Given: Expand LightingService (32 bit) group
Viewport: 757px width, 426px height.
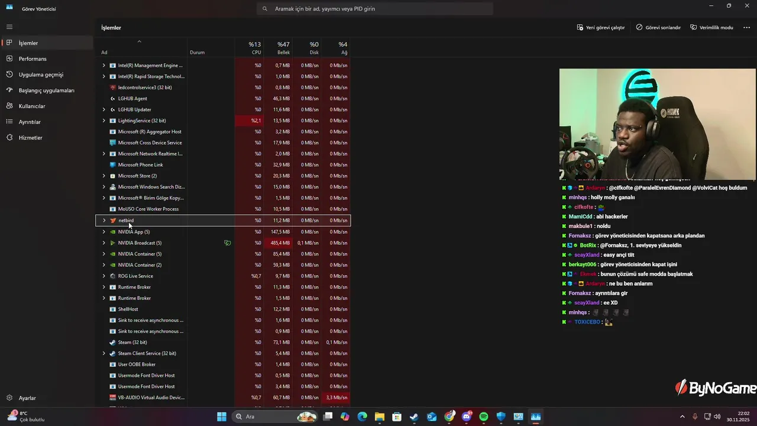Looking at the screenshot, I should tap(104, 121).
